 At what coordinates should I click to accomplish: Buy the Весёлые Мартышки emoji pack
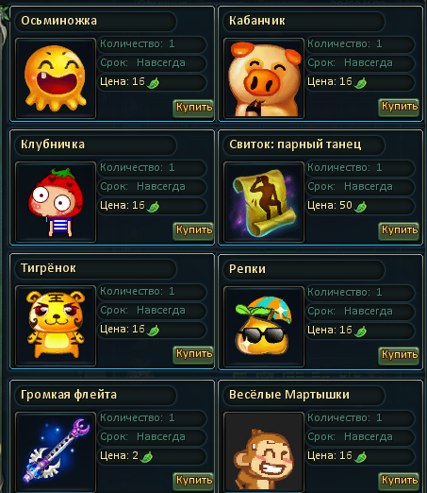tap(399, 481)
